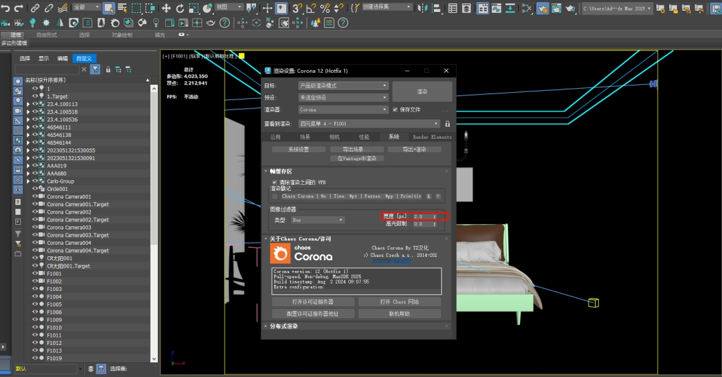Viewport: 722px width, 377px height.
Task: Click the scene explorer search field
Action: pyautogui.click(x=47, y=69)
